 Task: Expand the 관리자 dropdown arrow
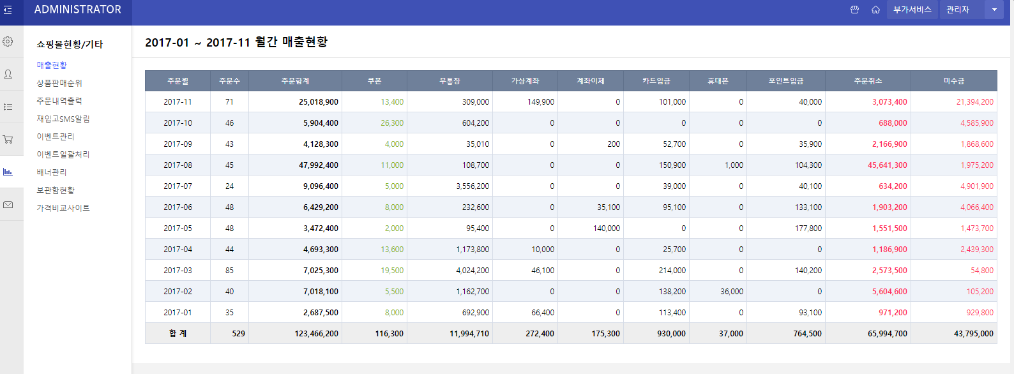(994, 10)
